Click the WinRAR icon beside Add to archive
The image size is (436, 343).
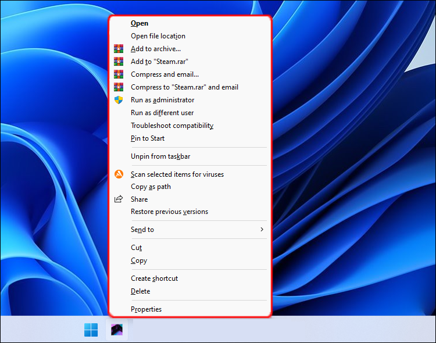click(119, 49)
